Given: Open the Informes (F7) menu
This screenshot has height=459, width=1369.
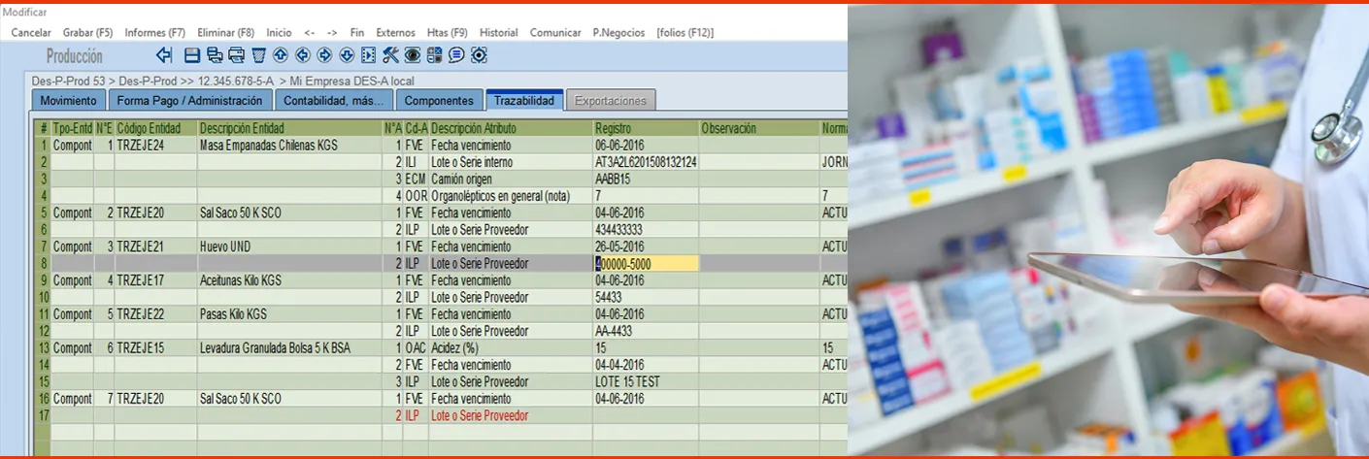Looking at the screenshot, I should point(155,32).
